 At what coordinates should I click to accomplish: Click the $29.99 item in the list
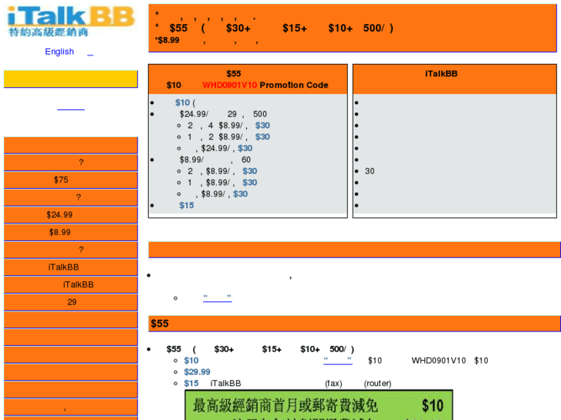click(197, 371)
